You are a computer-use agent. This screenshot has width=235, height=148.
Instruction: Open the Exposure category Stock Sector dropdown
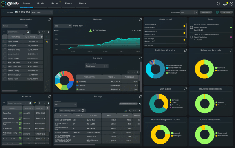tap(97, 66)
